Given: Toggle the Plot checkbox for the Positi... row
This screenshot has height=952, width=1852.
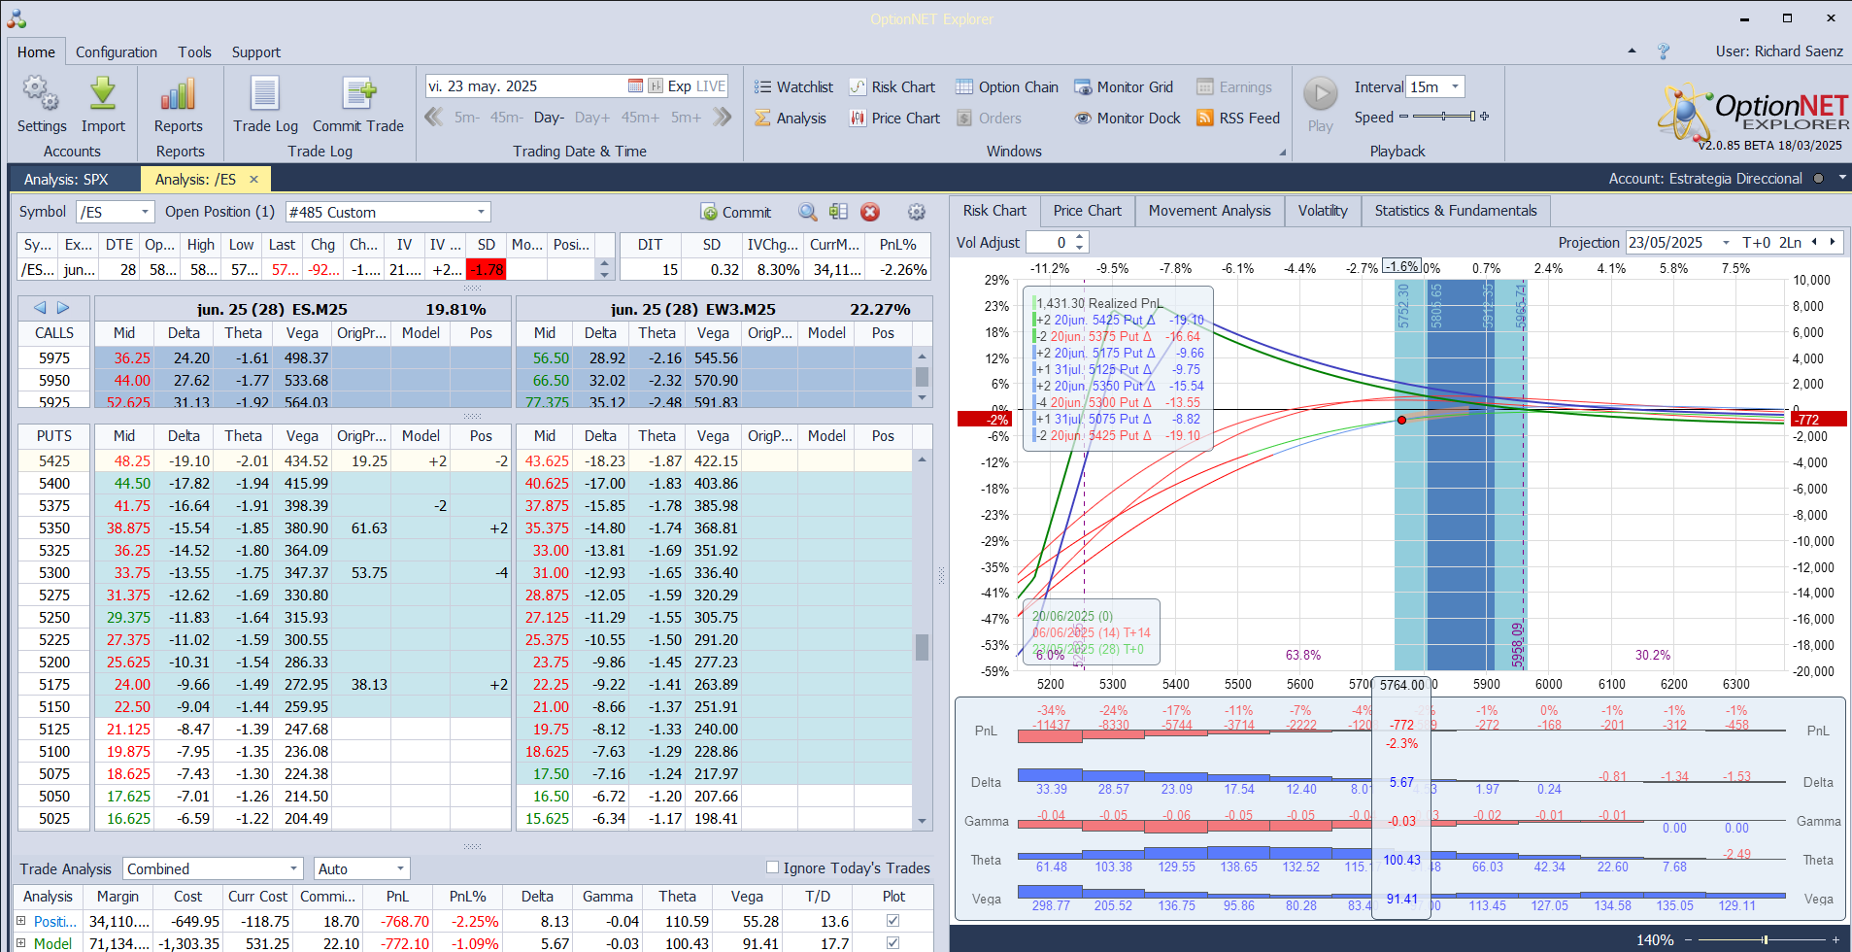Looking at the screenshot, I should pyautogui.click(x=893, y=920).
